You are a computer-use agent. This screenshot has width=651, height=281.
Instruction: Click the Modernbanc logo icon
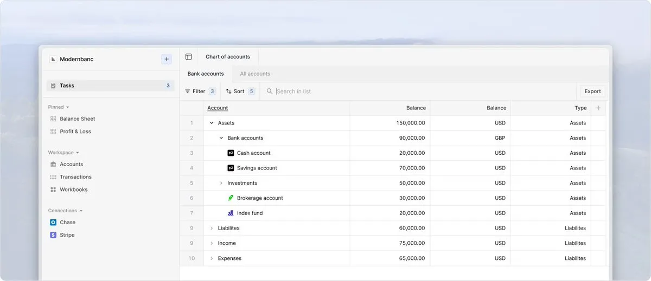53,60
